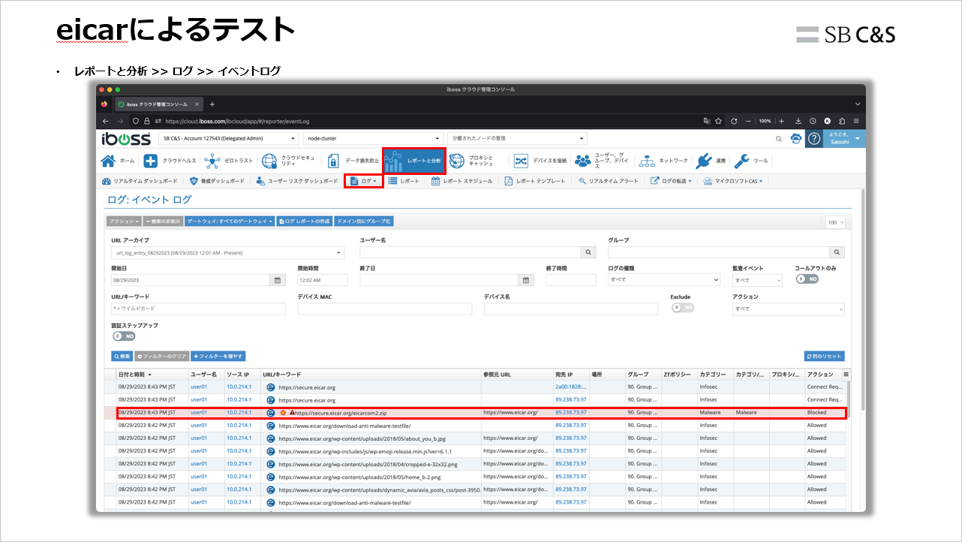The width and height of the screenshot is (962, 542).
Task: Open the browser downloads icon
Action: click(x=798, y=121)
